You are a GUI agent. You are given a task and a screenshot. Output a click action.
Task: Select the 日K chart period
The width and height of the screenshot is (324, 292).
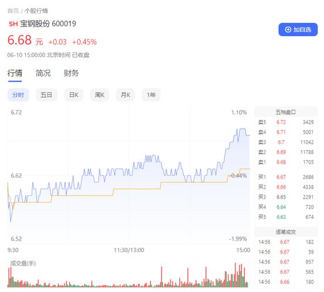click(74, 95)
